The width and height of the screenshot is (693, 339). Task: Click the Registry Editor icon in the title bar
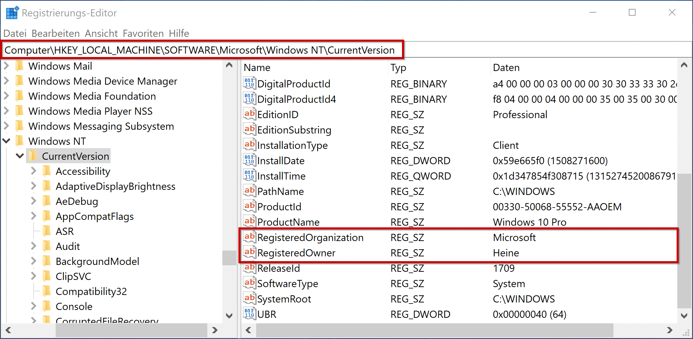pyautogui.click(x=11, y=12)
